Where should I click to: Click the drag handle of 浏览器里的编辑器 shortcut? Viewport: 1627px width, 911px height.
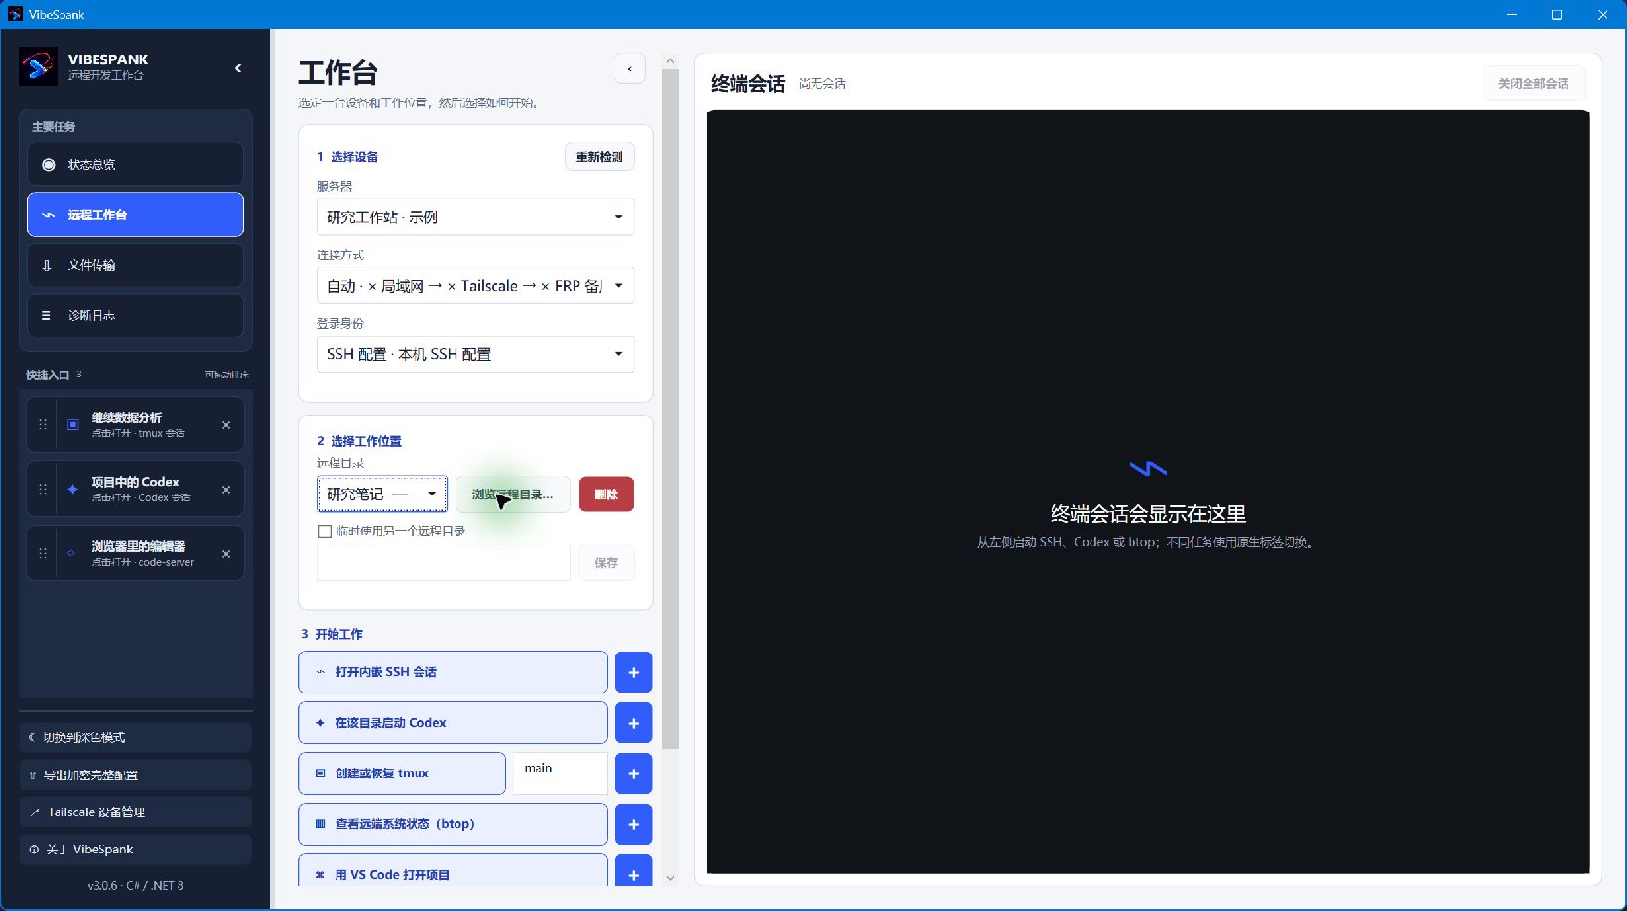(43, 553)
